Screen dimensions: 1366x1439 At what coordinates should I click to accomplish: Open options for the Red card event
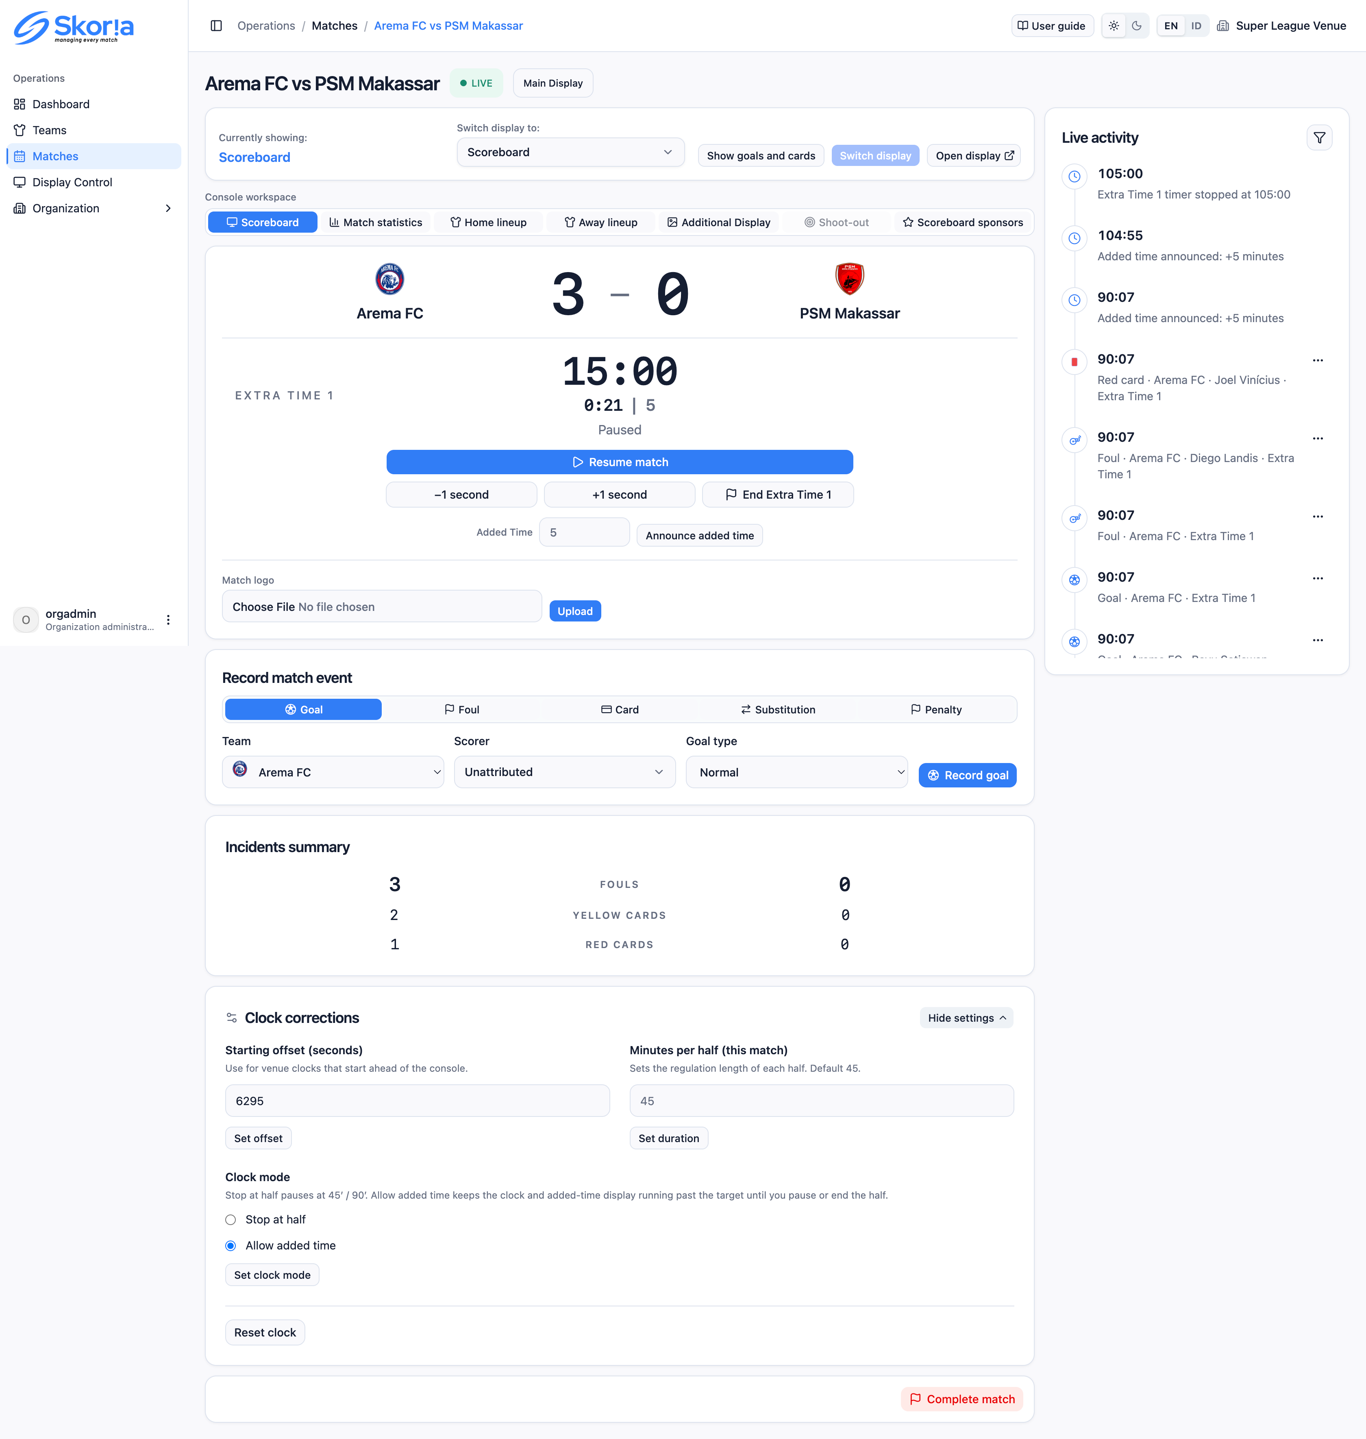point(1317,360)
